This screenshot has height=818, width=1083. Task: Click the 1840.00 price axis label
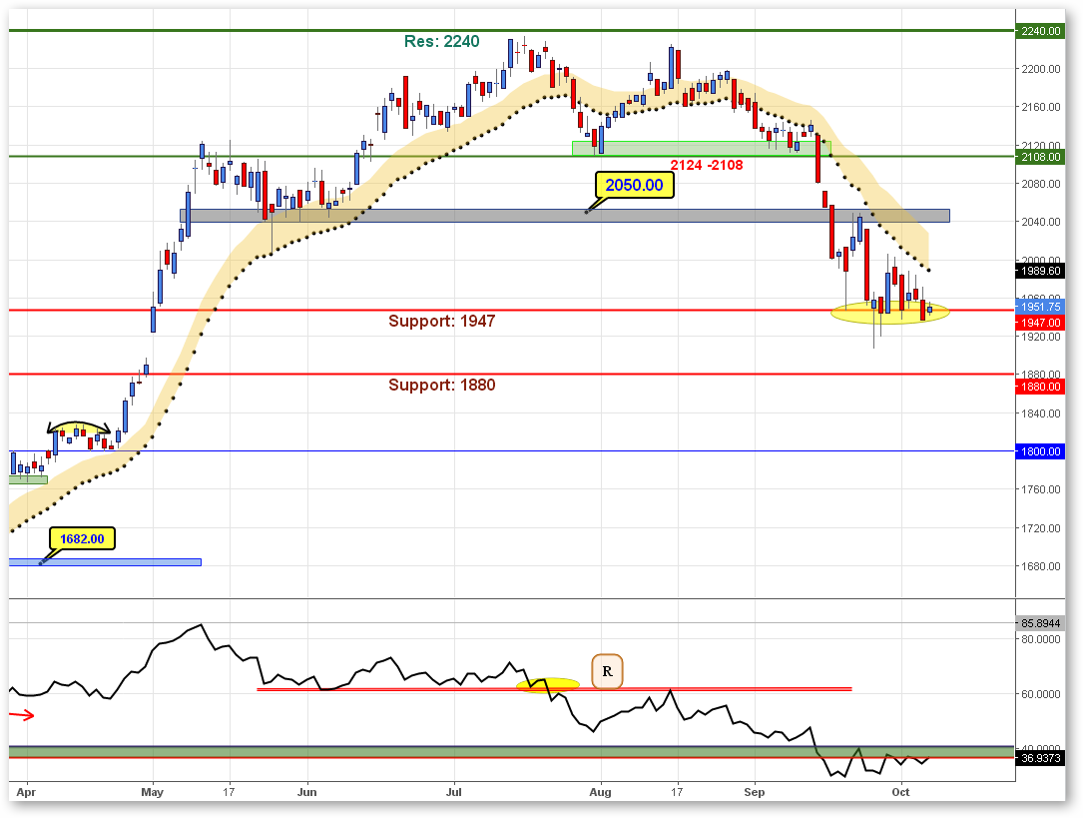[1041, 413]
